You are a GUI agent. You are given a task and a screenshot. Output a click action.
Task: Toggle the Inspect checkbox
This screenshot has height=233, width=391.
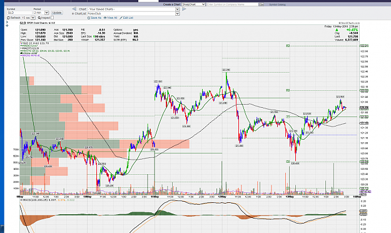pos(52,18)
